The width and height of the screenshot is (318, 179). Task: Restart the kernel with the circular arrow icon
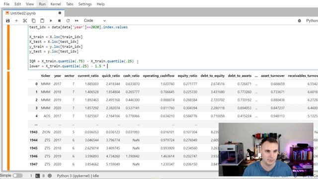(x=68, y=21)
